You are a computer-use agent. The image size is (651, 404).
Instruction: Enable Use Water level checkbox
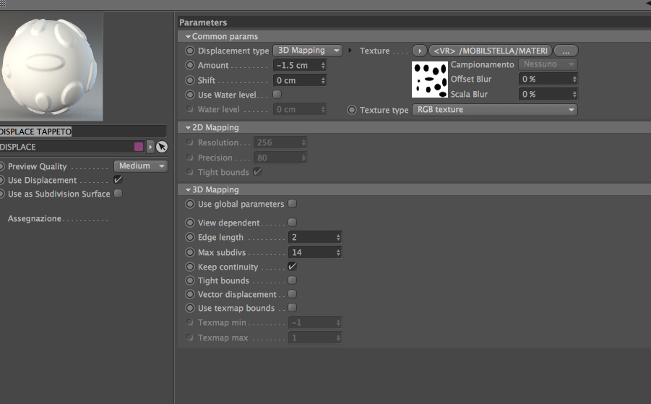[x=277, y=95]
